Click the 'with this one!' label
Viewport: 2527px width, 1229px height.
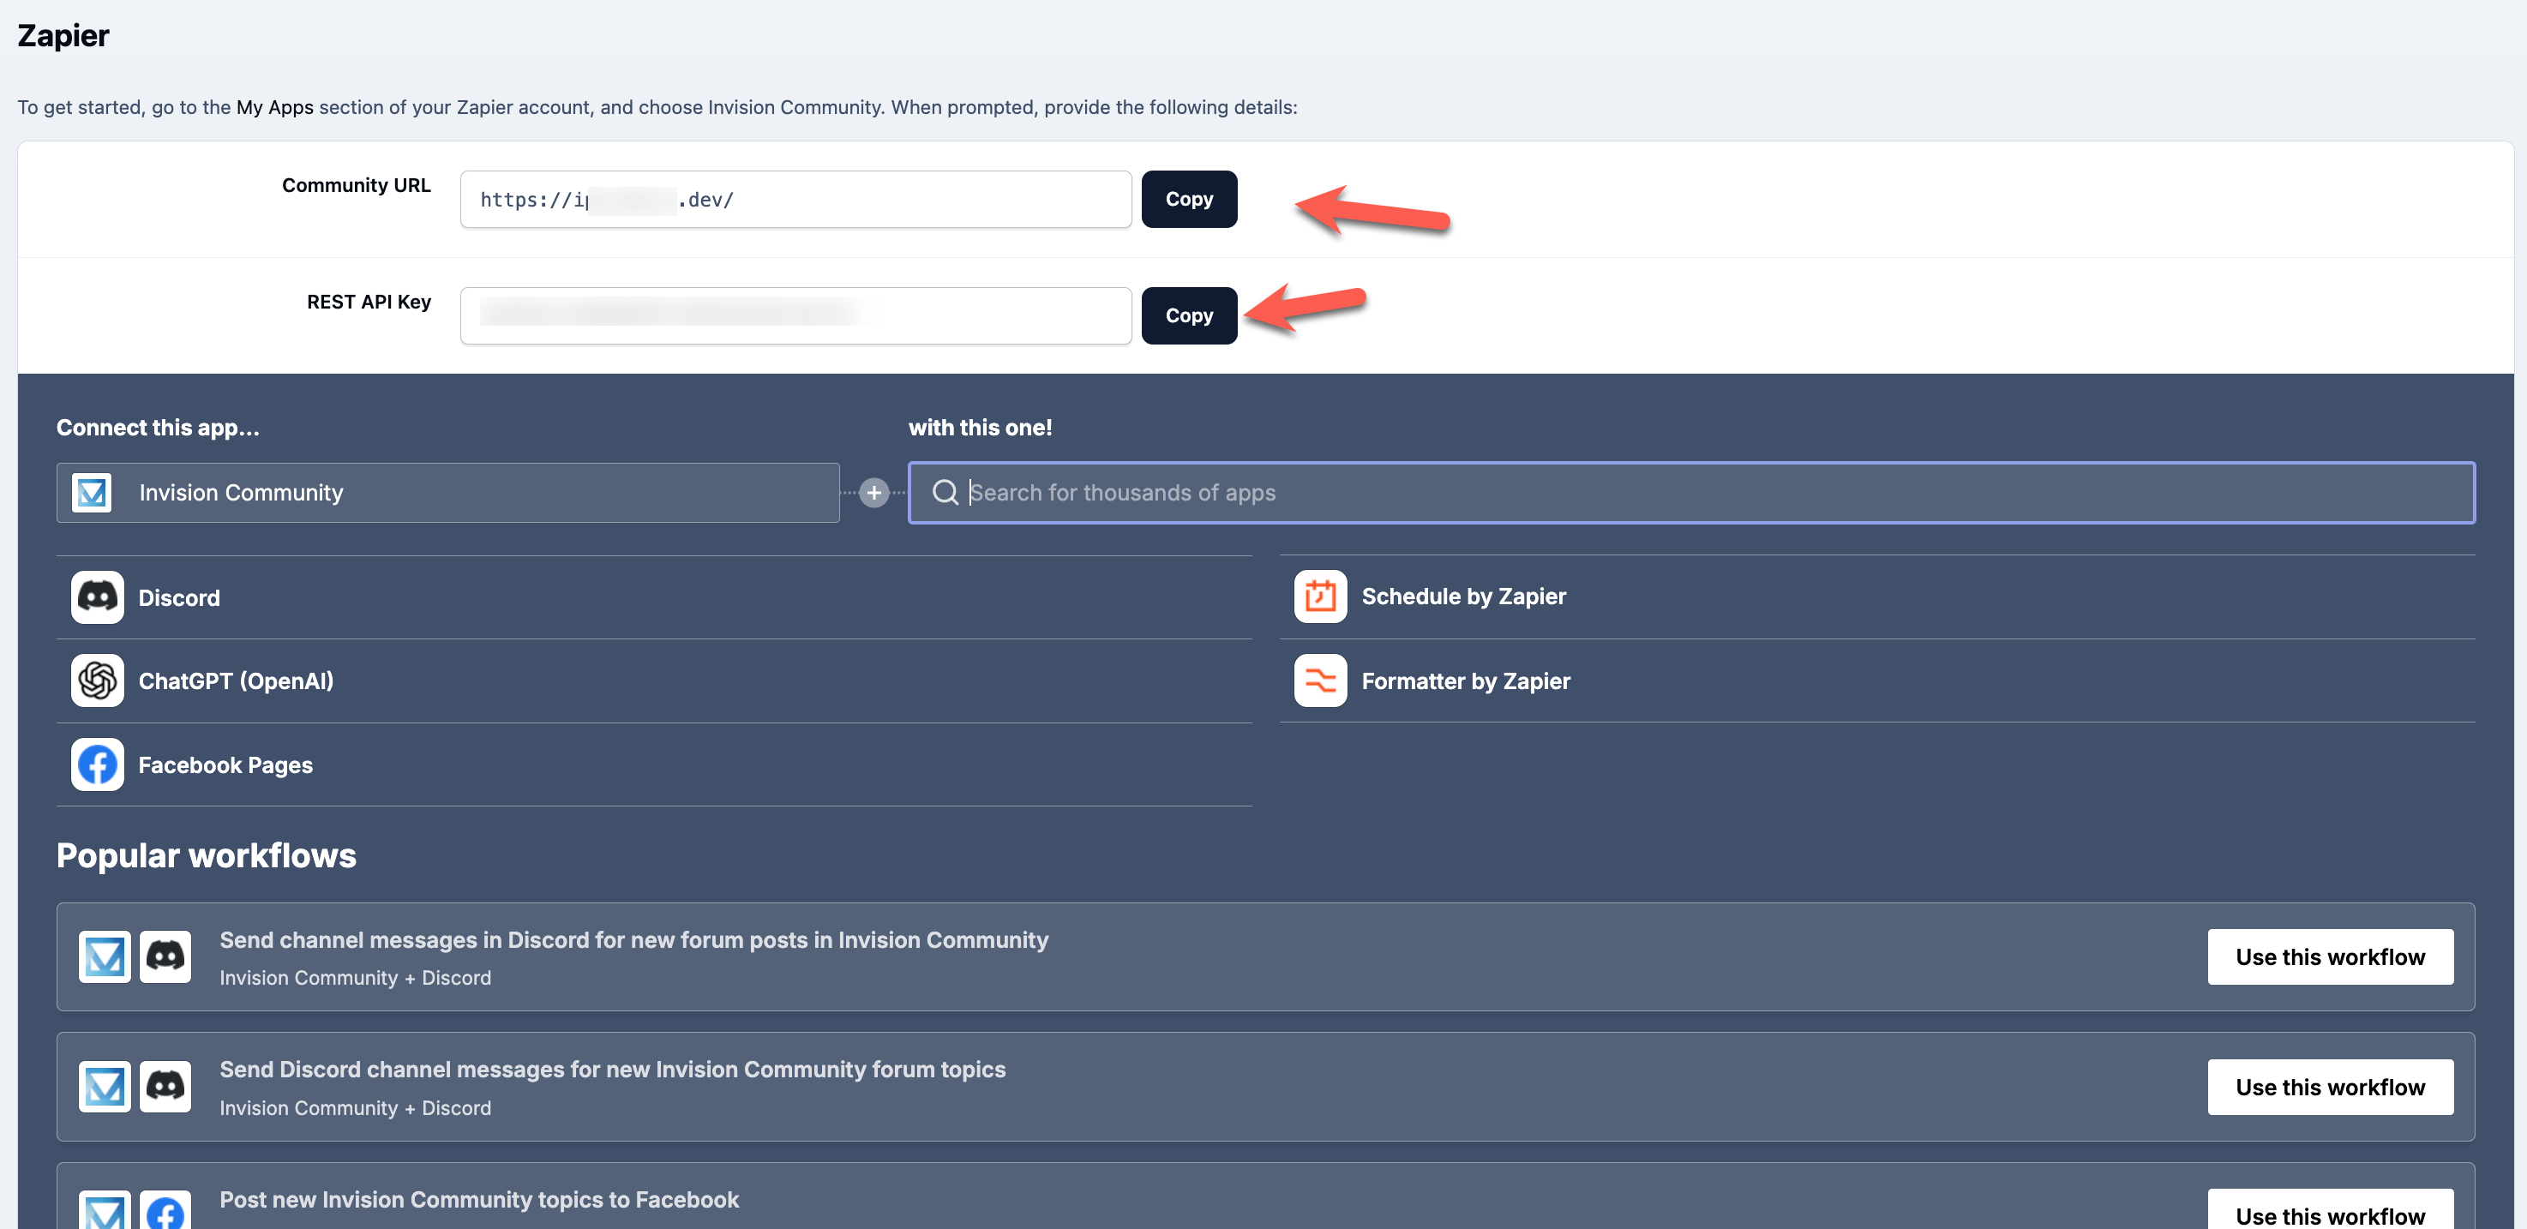[x=980, y=428]
